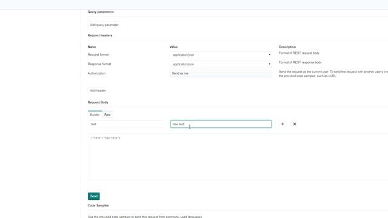The height and width of the screenshot is (218, 388).
Task: Click the Add header button
Action: click(98, 91)
